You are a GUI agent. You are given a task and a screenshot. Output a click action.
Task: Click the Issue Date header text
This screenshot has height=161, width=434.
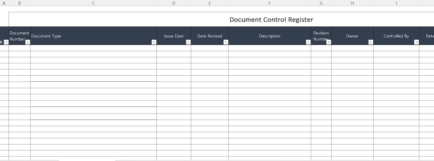pos(174,36)
